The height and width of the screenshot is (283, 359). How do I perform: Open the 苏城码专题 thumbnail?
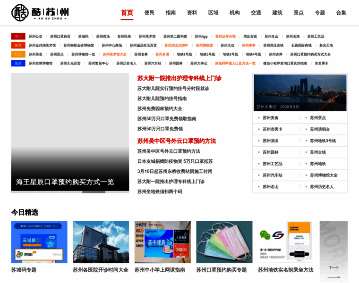[39, 242]
